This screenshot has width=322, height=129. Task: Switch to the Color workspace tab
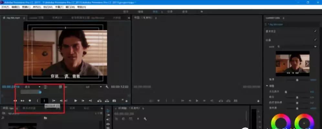point(156,12)
